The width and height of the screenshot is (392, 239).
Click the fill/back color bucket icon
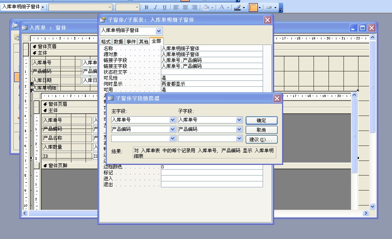[x=206, y=7]
